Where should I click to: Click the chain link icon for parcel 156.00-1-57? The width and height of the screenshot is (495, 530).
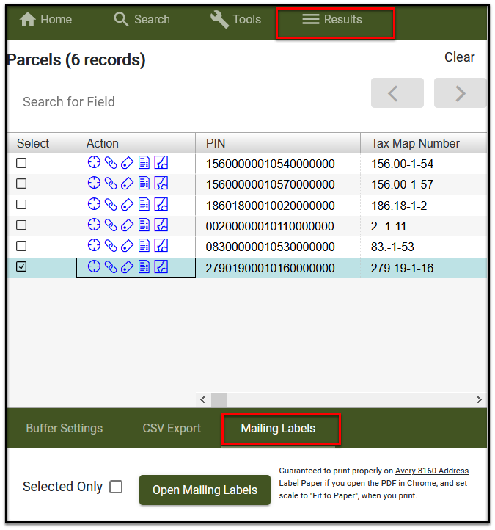[x=111, y=184]
